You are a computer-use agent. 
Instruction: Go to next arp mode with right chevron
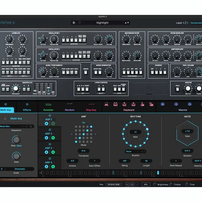95,134
